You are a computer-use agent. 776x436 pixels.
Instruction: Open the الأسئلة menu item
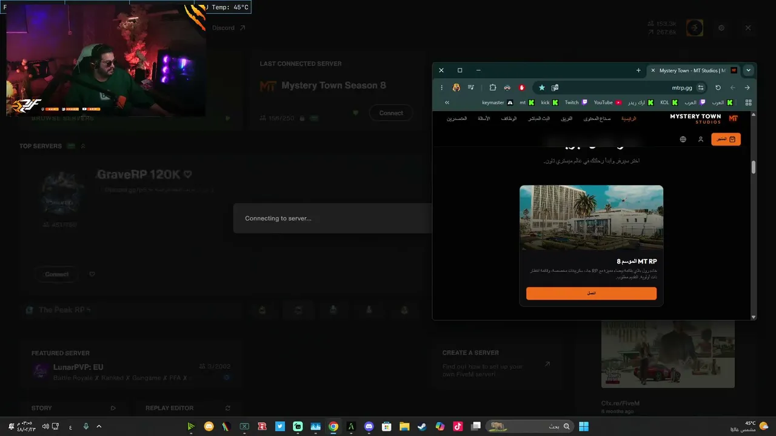pos(484,119)
